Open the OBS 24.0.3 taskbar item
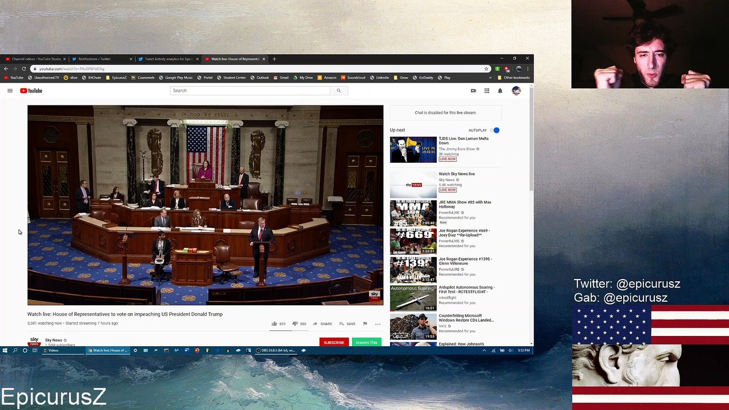 (276, 350)
